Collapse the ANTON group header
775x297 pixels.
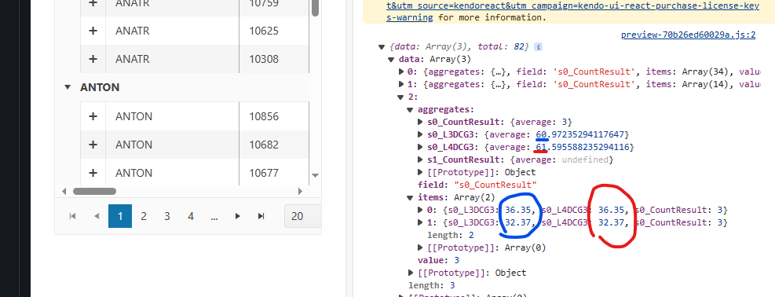click(x=68, y=87)
